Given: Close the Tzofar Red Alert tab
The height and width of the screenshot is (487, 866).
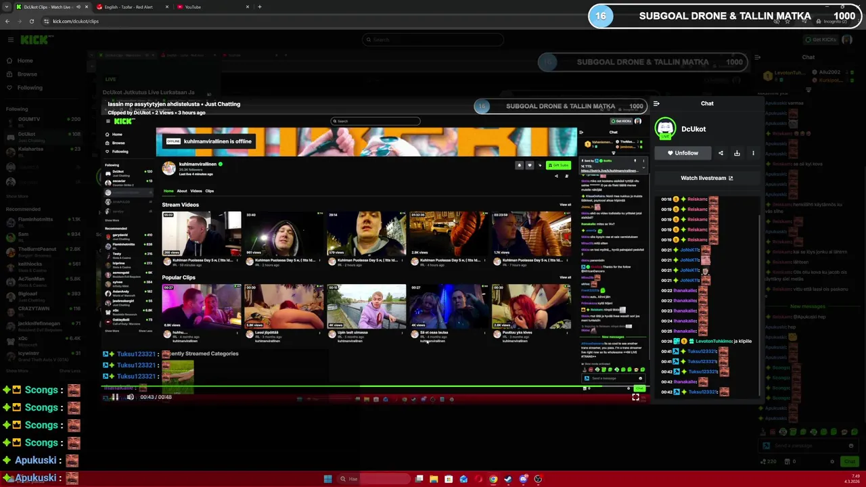Looking at the screenshot, I should 167,7.
